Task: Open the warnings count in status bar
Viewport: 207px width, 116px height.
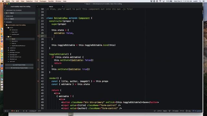Action: click(x=17, y=111)
